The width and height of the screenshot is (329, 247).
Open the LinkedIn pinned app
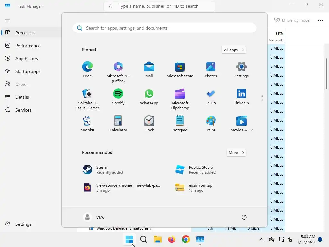pos(242,97)
